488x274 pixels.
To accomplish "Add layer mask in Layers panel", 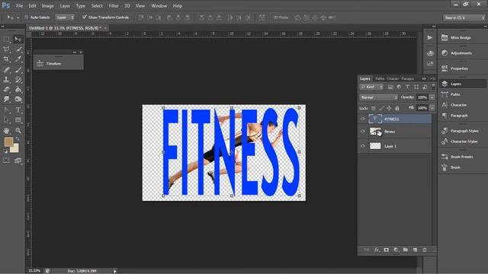I will coord(387,250).
